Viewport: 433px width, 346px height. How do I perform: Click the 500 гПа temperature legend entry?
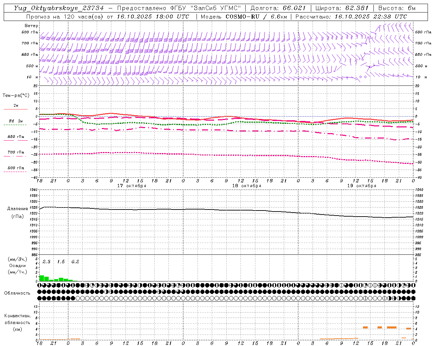[16, 168]
